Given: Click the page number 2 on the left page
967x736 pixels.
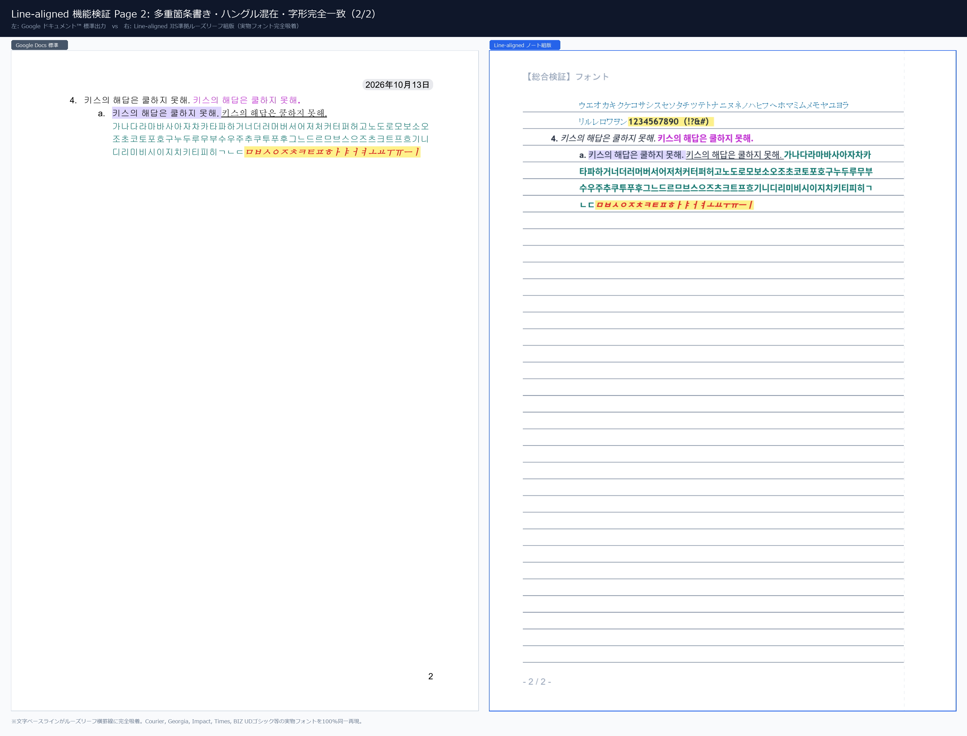Looking at the screenshot, I should click(431, 676).
